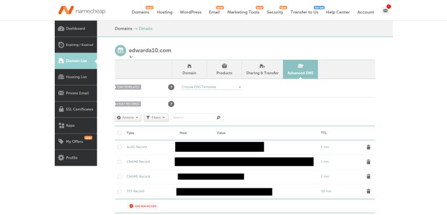Screen dimensions: 447x215
Task: Click the Private Email envelope icon
Action: pos(61,93)
